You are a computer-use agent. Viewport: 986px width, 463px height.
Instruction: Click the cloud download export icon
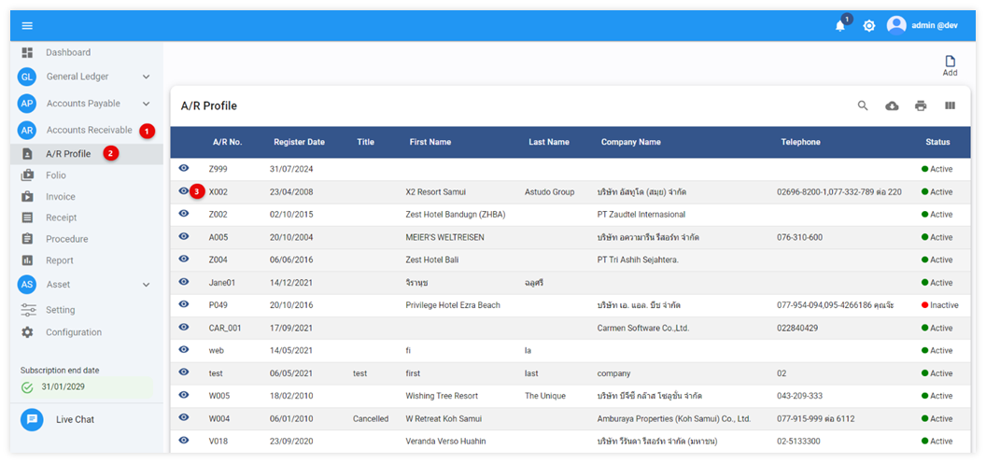(892, 105)
